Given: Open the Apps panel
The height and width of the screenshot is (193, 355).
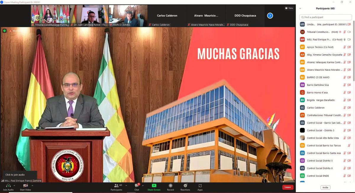Looking at the screenshot, I should point(200,186).
